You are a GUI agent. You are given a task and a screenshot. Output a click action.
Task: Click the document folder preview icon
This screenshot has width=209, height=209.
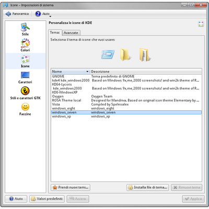[x=145, y=55]
